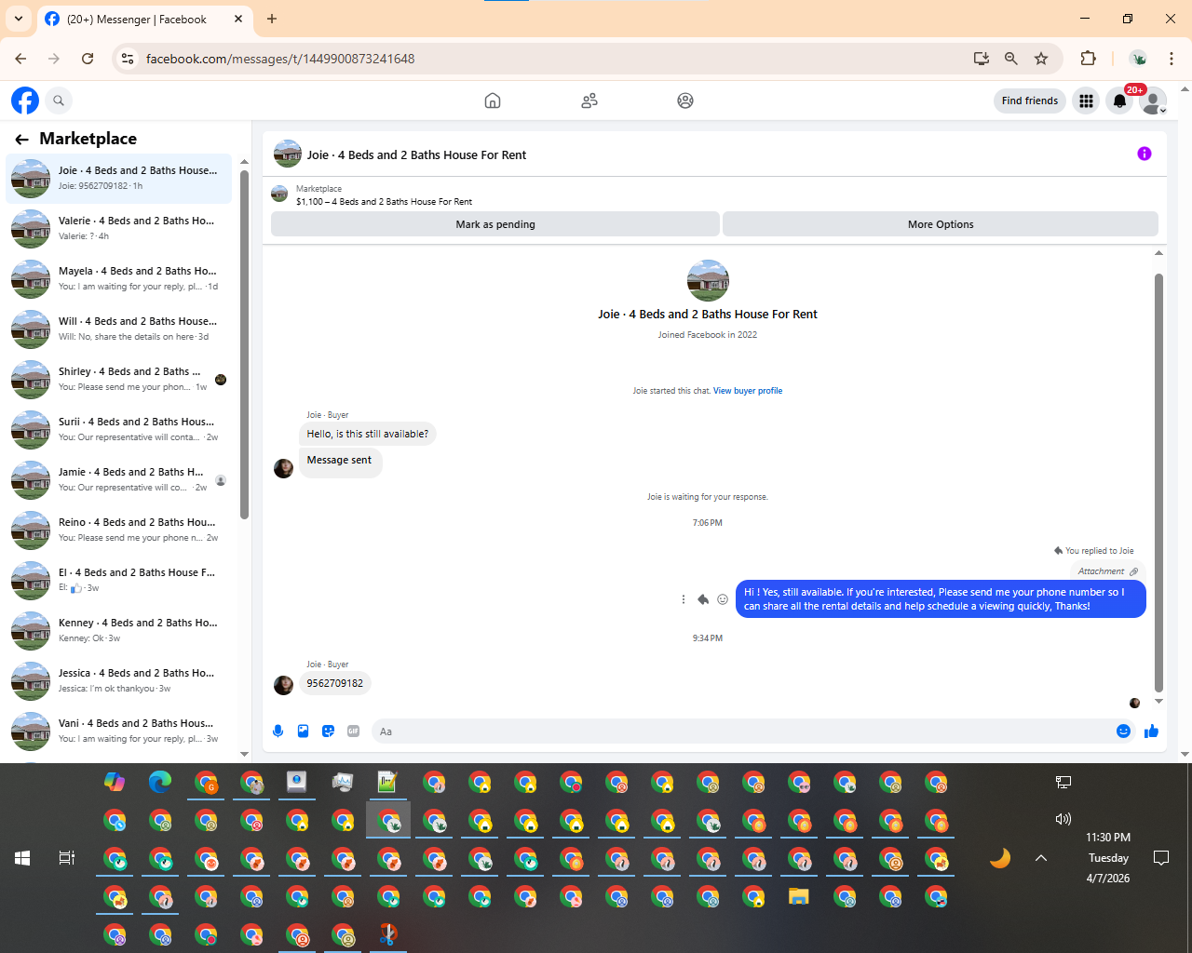Open the Surii conversation

[119, 429]
